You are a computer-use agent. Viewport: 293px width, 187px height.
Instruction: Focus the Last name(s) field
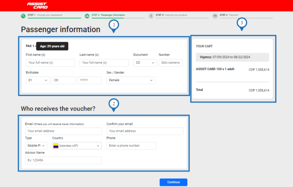pos(104,63)
